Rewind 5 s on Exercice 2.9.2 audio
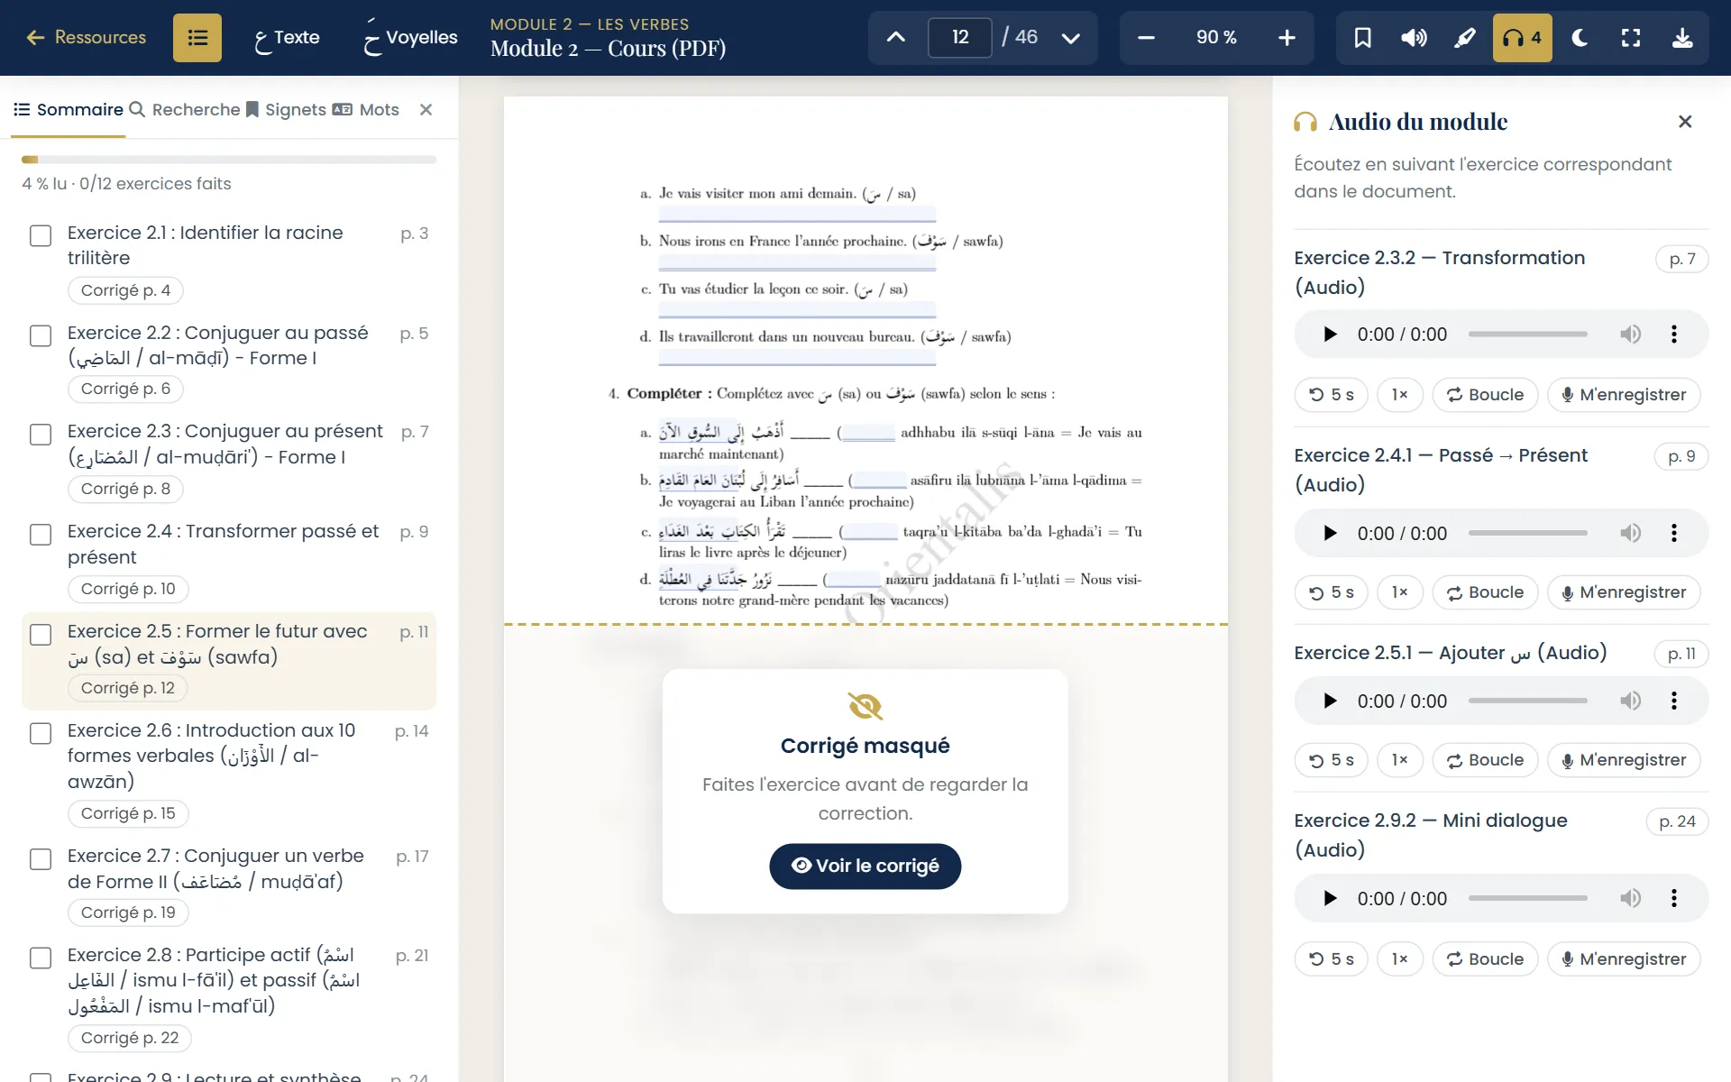The width and height of the screenshot is (1731, 1082). click(x=1331, y=960)
